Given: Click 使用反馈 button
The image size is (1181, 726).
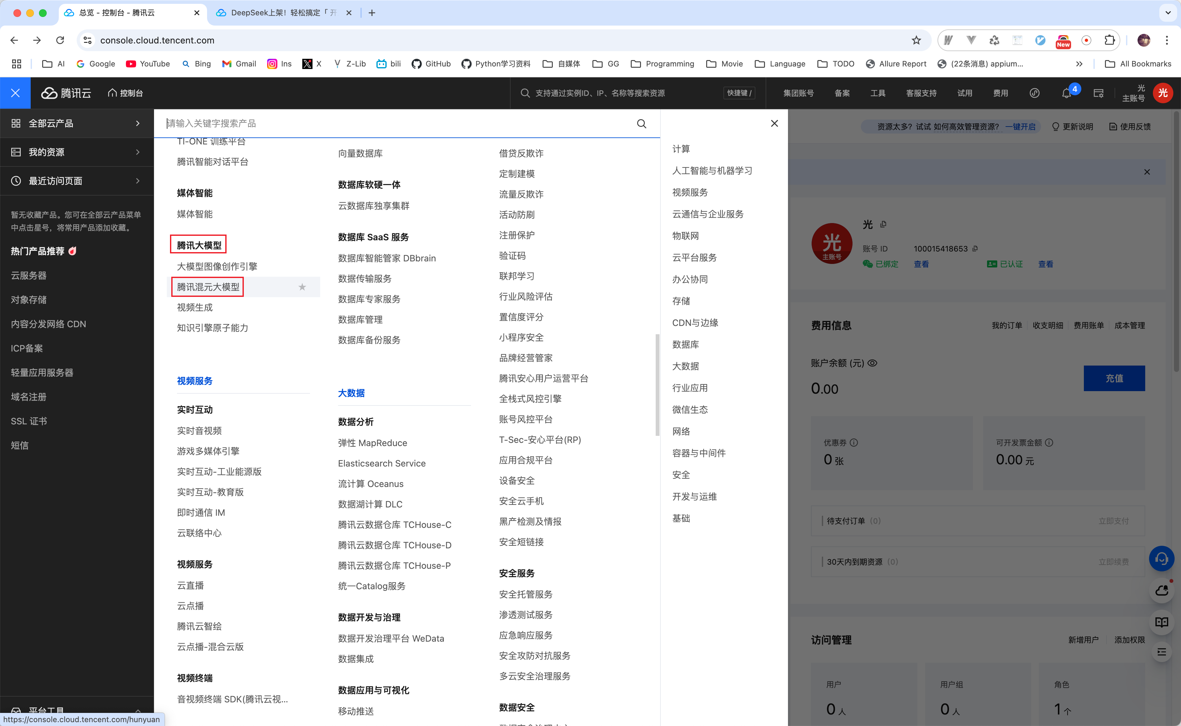Looking at the screenshot, I should (1130, 127).
